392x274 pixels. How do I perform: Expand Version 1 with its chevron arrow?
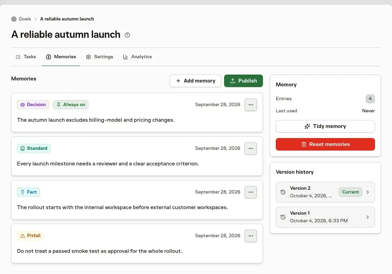[367, 217]
